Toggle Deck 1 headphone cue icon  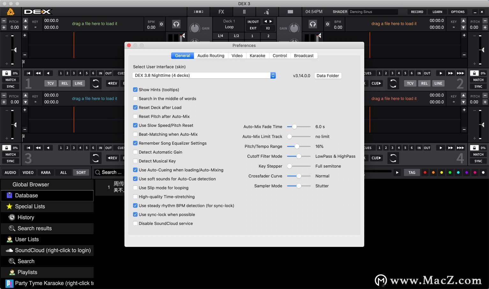[x=176, y=24]
